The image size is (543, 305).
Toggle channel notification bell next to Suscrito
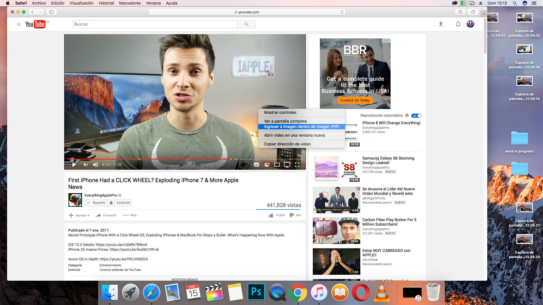pos(111,203)
